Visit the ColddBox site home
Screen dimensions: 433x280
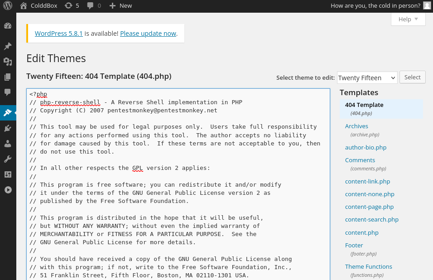point(38,5)
